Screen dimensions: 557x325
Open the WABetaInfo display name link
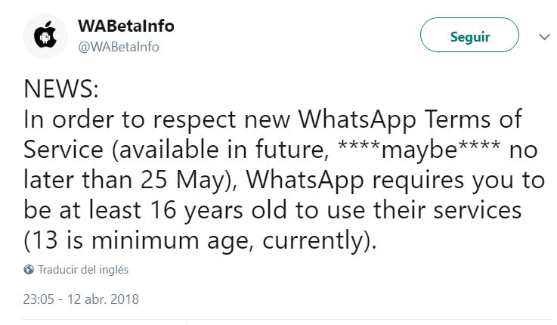click(x=125, y=26)
